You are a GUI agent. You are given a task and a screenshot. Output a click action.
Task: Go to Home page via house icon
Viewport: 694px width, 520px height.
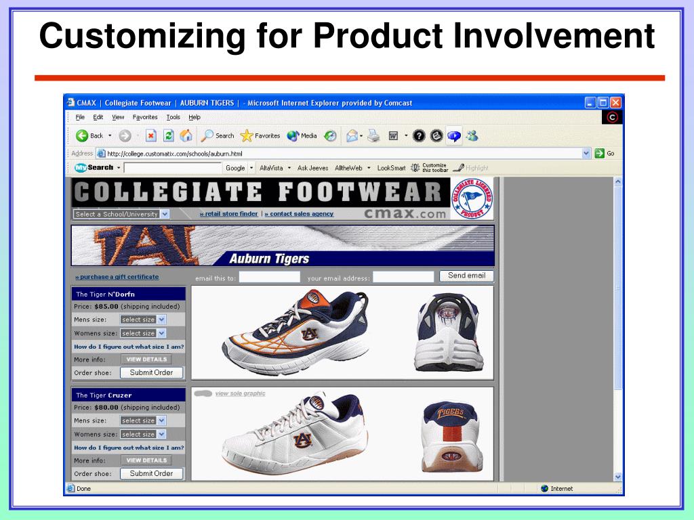click(x=186, y=135)
